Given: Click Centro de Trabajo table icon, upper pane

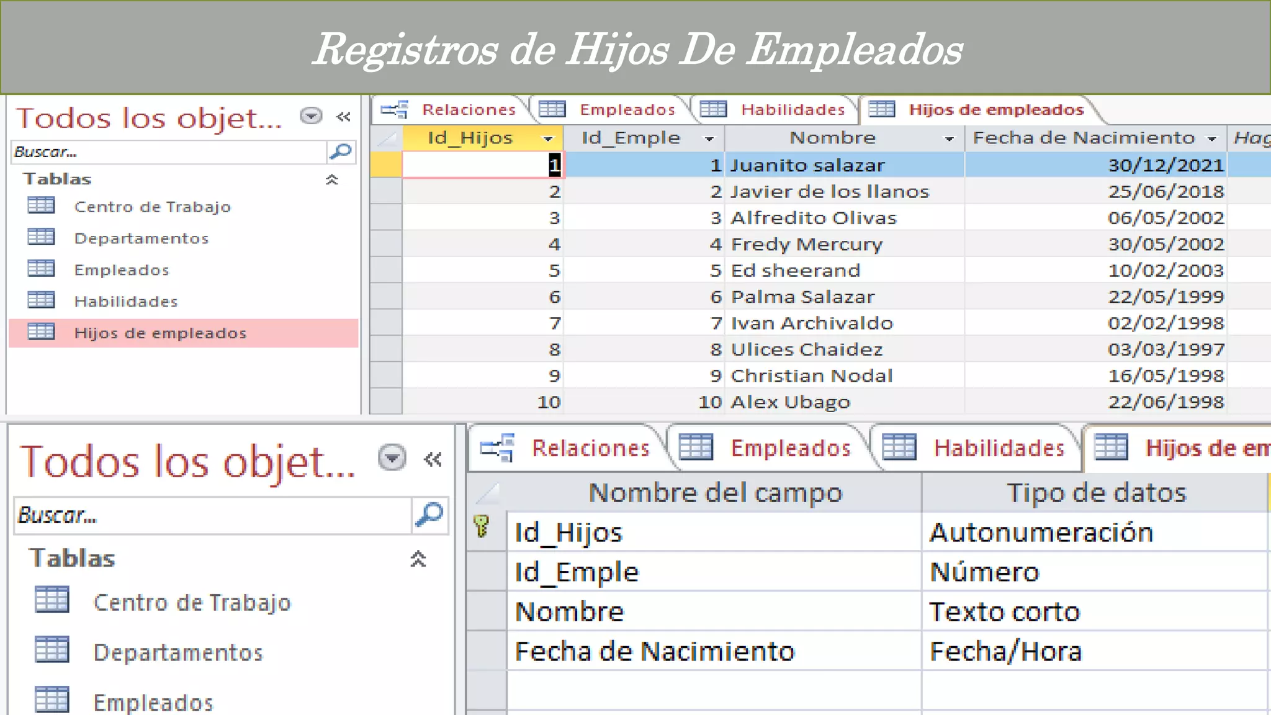Looking at the screenshot, I should tap(42, 205).
